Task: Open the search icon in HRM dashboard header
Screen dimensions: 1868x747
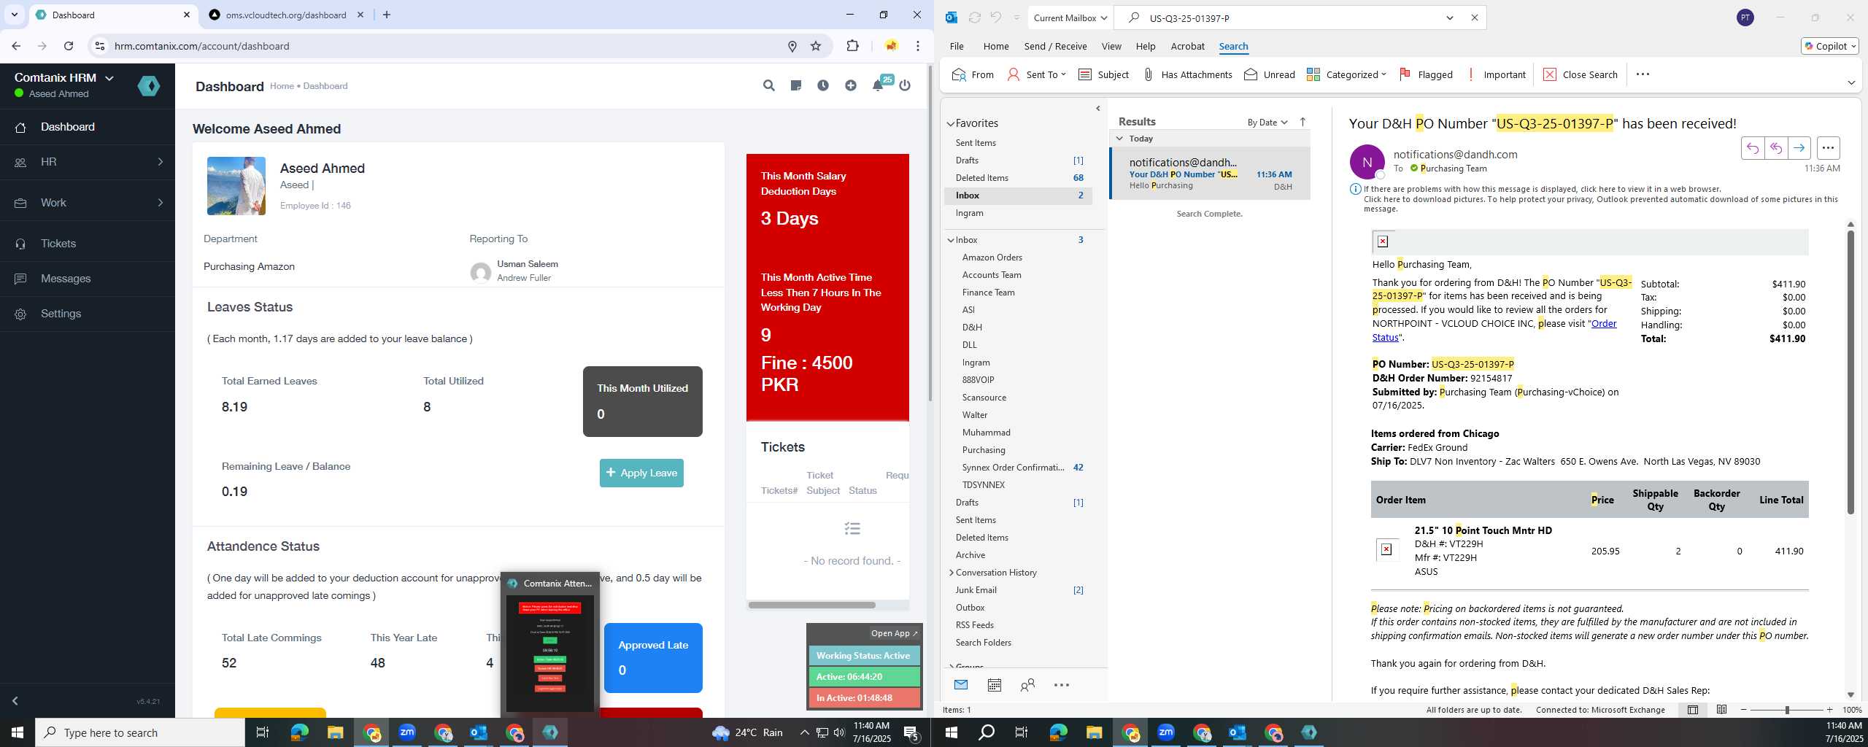Action: [x=768, y=85]
